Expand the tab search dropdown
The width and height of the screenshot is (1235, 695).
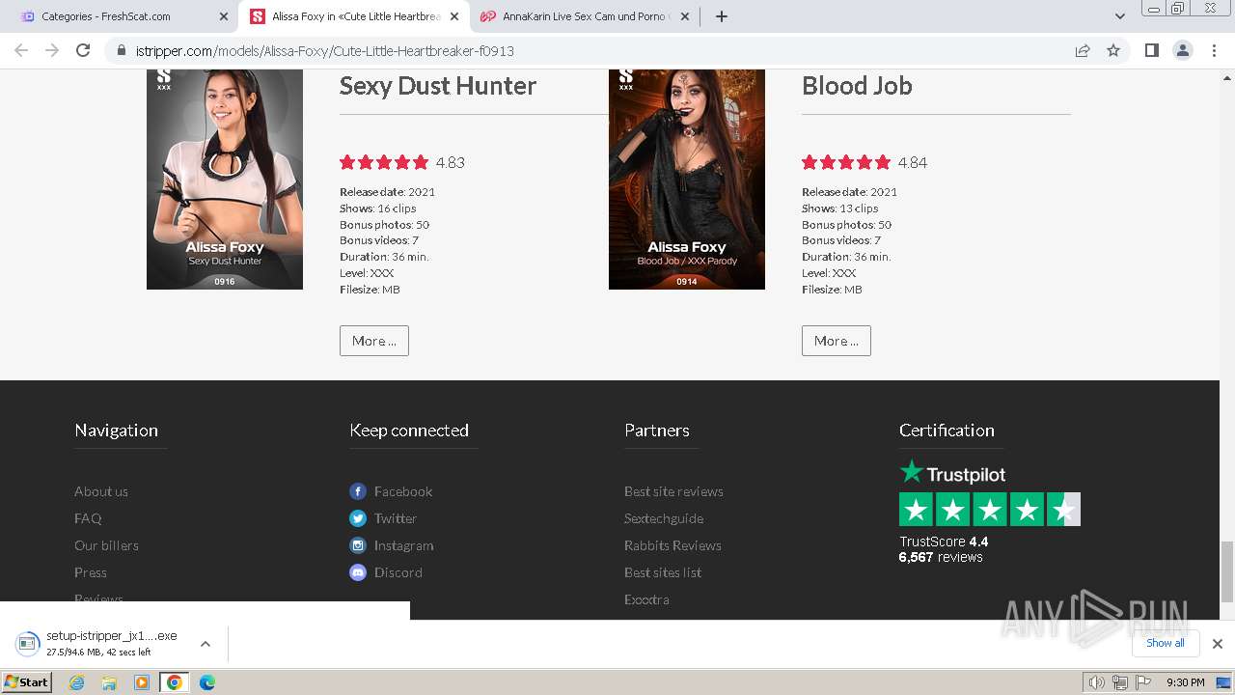click(1119, 16)
